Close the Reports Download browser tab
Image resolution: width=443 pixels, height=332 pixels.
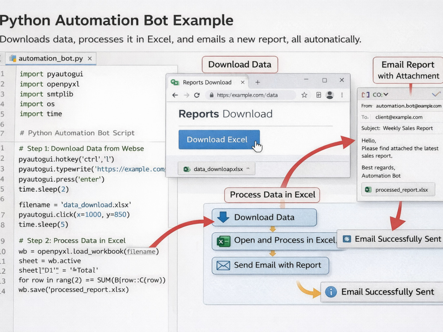242,82
